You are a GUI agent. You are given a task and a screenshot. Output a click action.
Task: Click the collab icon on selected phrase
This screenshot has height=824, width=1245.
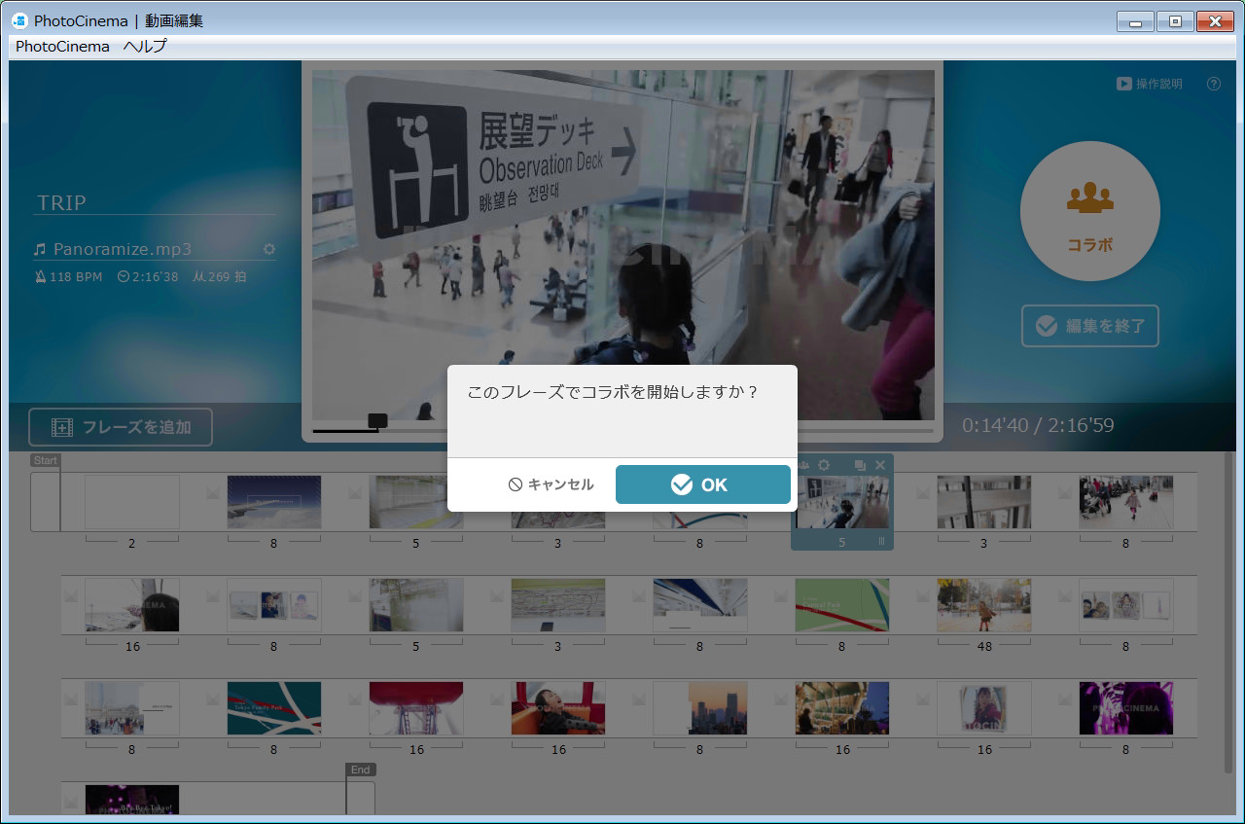coord(803,465)
